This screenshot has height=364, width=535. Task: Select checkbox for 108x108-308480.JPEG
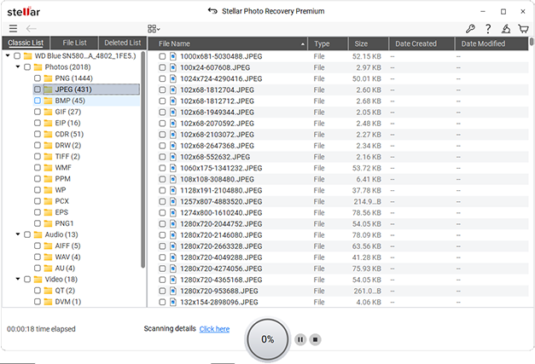coord(162,179)
